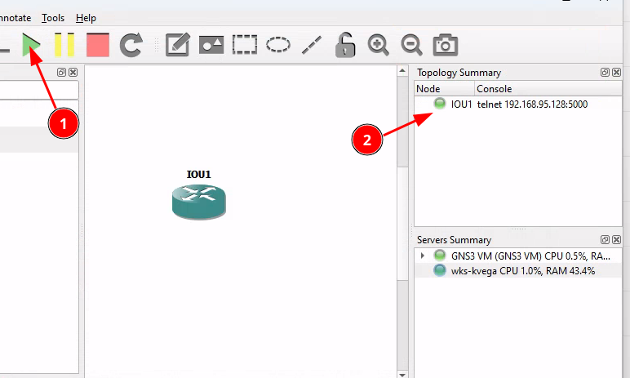The height and width of the screenshot is (378, 630).
Task: Click the Reload all nodes icon
Action: click(x=131, y=44)
